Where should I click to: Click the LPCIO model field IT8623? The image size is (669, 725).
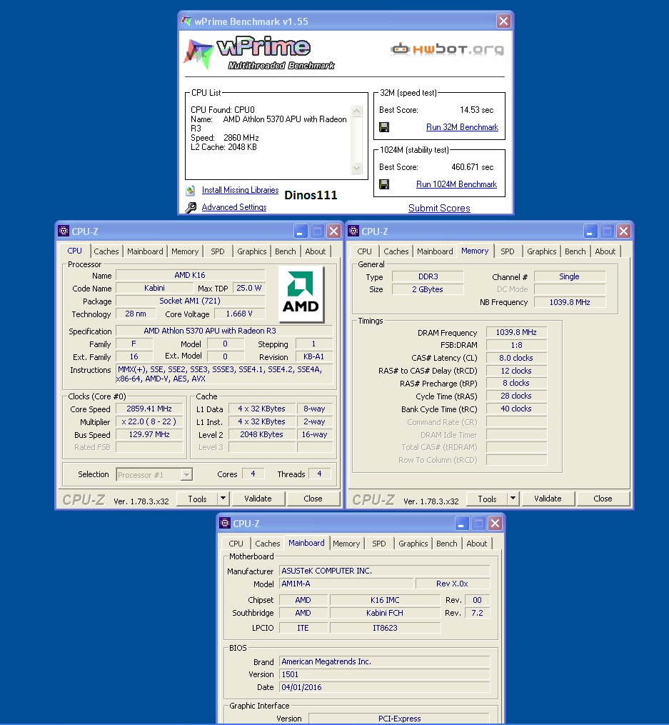tap(385, 628)
